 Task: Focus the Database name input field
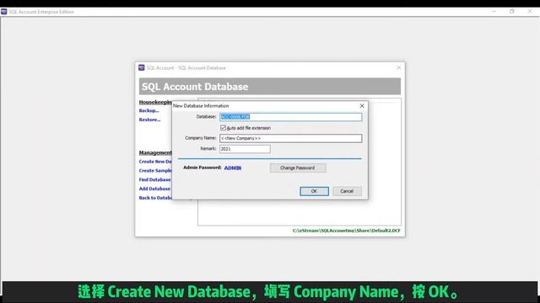point(290,117)
